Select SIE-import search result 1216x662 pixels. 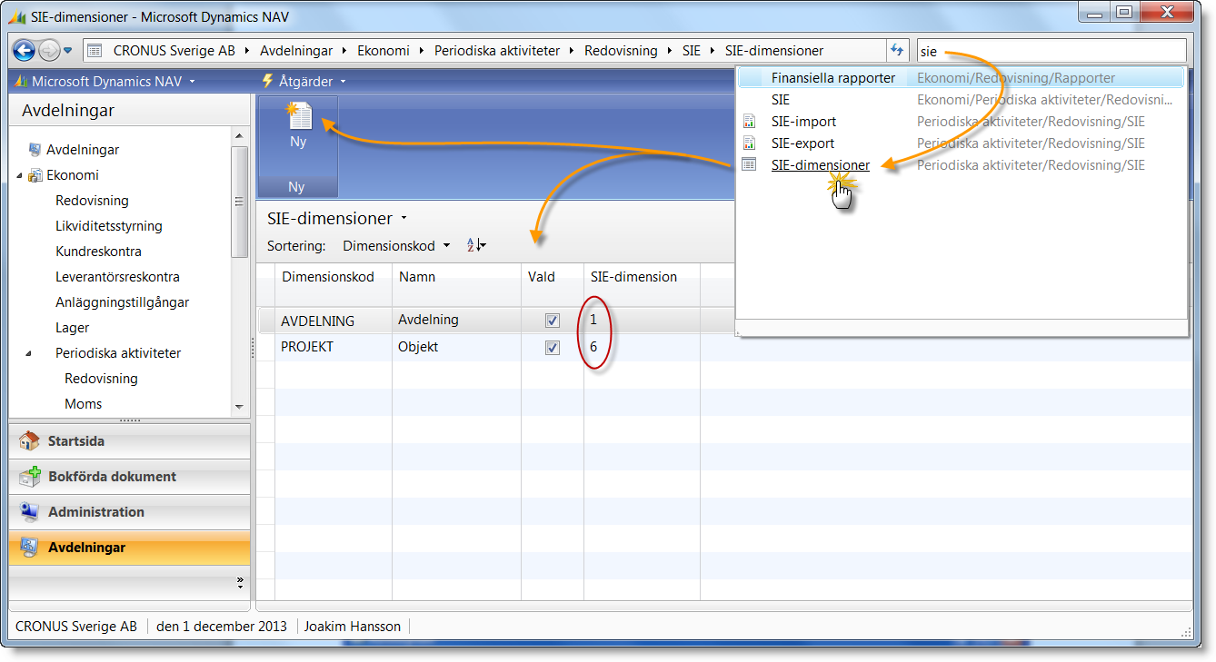960,122
